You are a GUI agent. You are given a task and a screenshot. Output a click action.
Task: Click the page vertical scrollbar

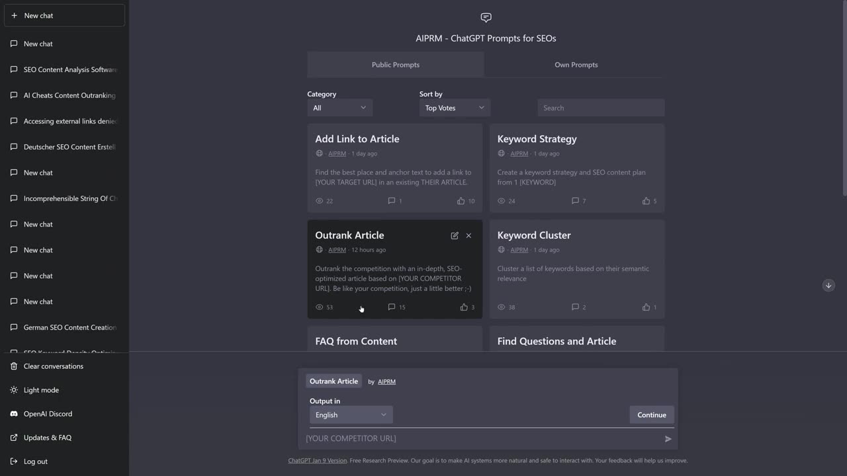coord(844,98)
